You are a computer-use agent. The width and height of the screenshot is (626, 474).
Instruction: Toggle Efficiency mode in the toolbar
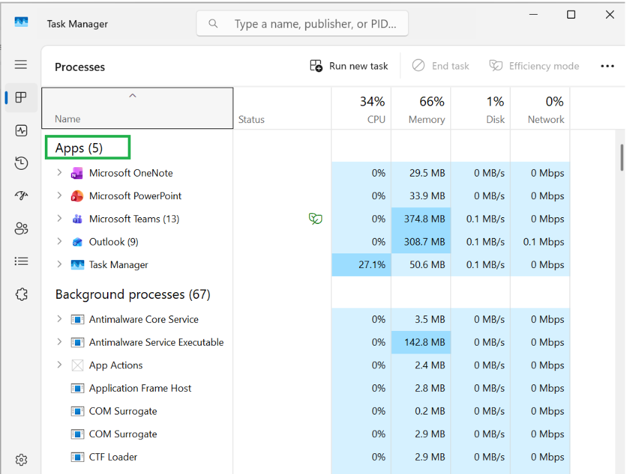(x=534, y=66)
